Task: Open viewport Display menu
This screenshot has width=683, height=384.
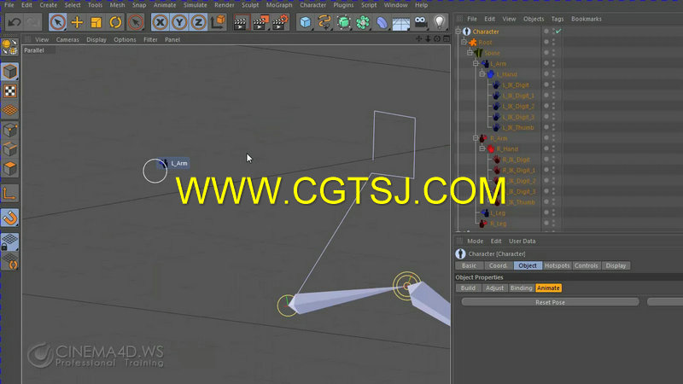Action: pyautogui.click(x=96, y=39)
